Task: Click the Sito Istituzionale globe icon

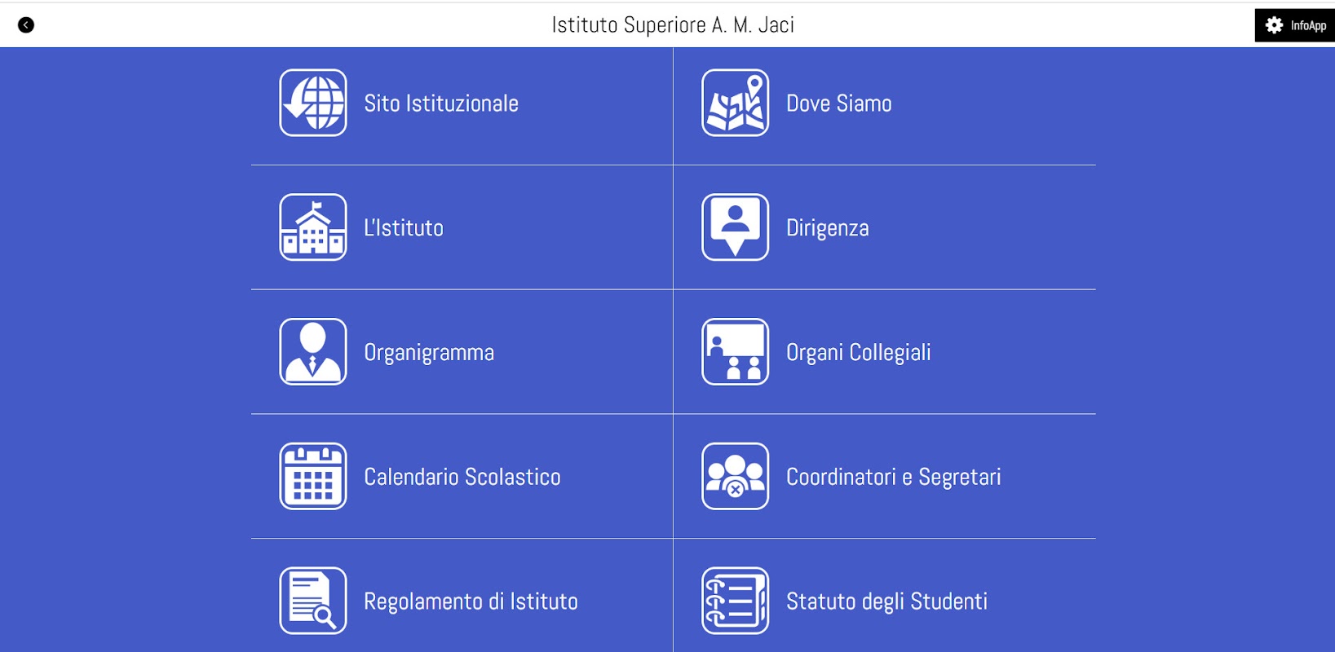Action: (313, 103)
